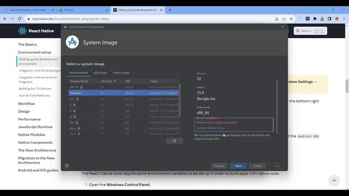Click the Target column header

164,81
